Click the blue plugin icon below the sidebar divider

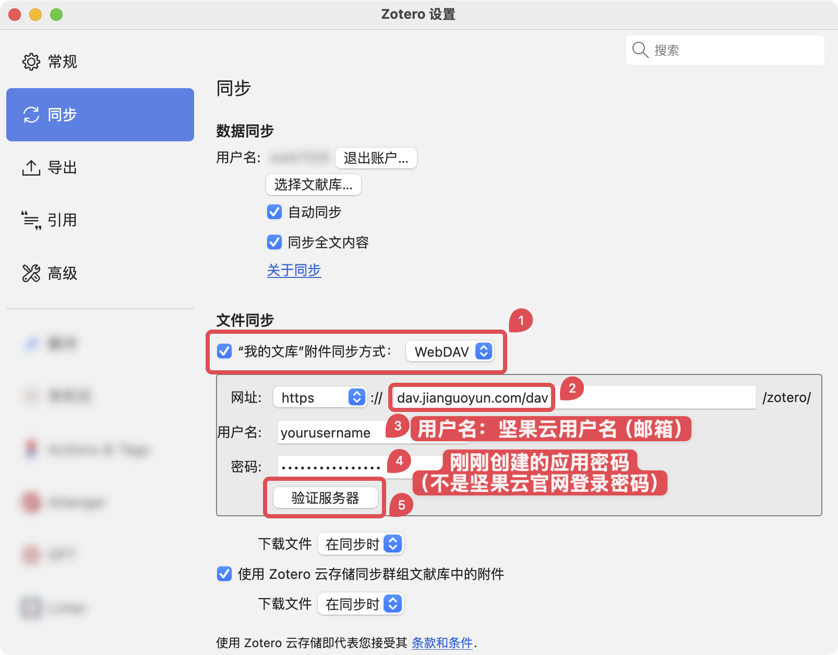point(31,343)
